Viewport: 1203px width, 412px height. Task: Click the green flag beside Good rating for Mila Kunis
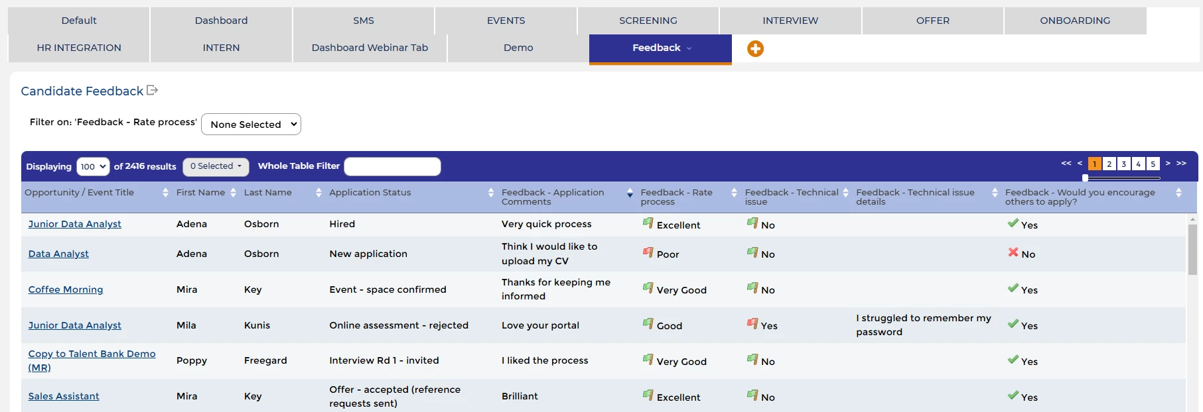pyautogui.click(x=648, y=323)
